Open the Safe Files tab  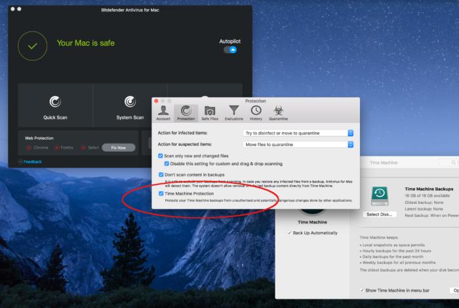click(210, 113)
